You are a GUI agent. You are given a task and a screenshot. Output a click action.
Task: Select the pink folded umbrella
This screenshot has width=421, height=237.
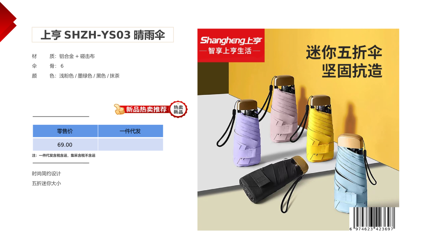point(284,109)
